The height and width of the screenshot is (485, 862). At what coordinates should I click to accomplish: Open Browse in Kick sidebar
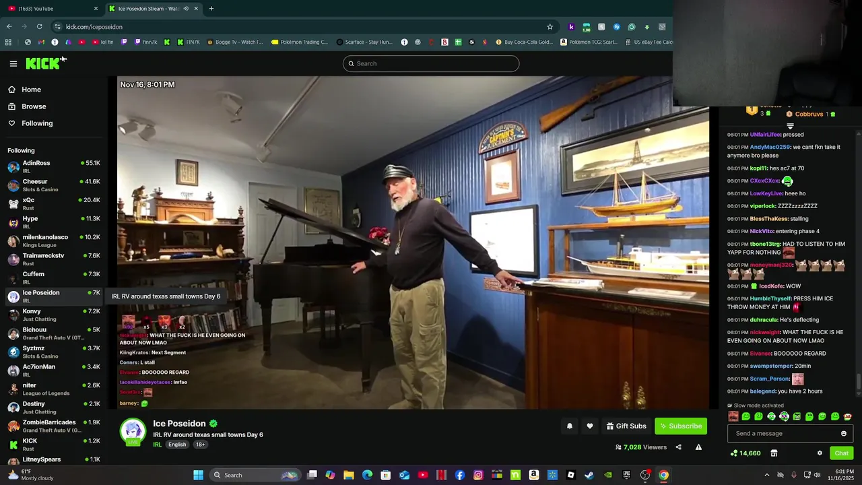pyautogui.click(x=34, y=106)
